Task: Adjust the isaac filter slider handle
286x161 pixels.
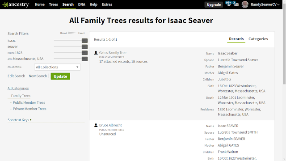Action: [x=84, y=41]
